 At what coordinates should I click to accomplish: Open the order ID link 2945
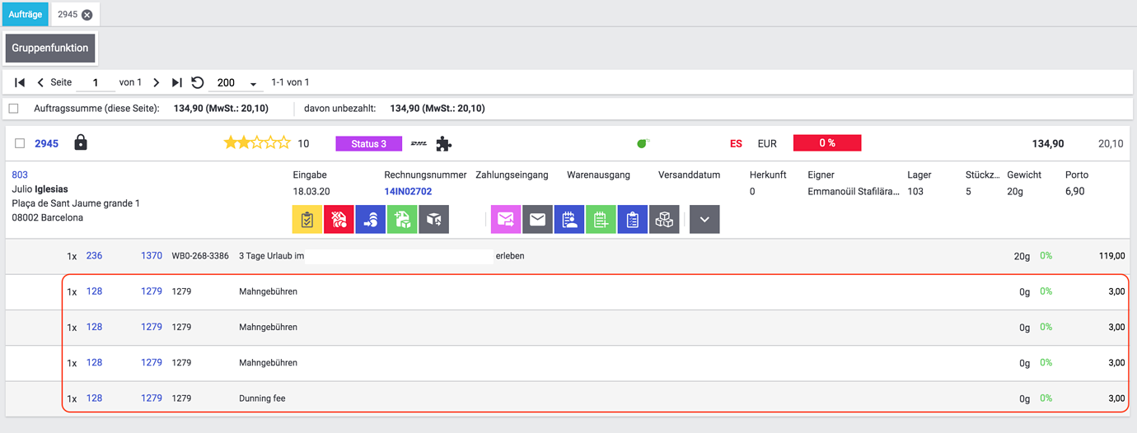[47, 143]
